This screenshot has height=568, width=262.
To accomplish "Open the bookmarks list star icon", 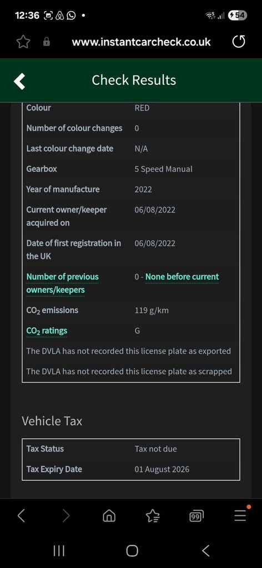I will pos(153,515).
